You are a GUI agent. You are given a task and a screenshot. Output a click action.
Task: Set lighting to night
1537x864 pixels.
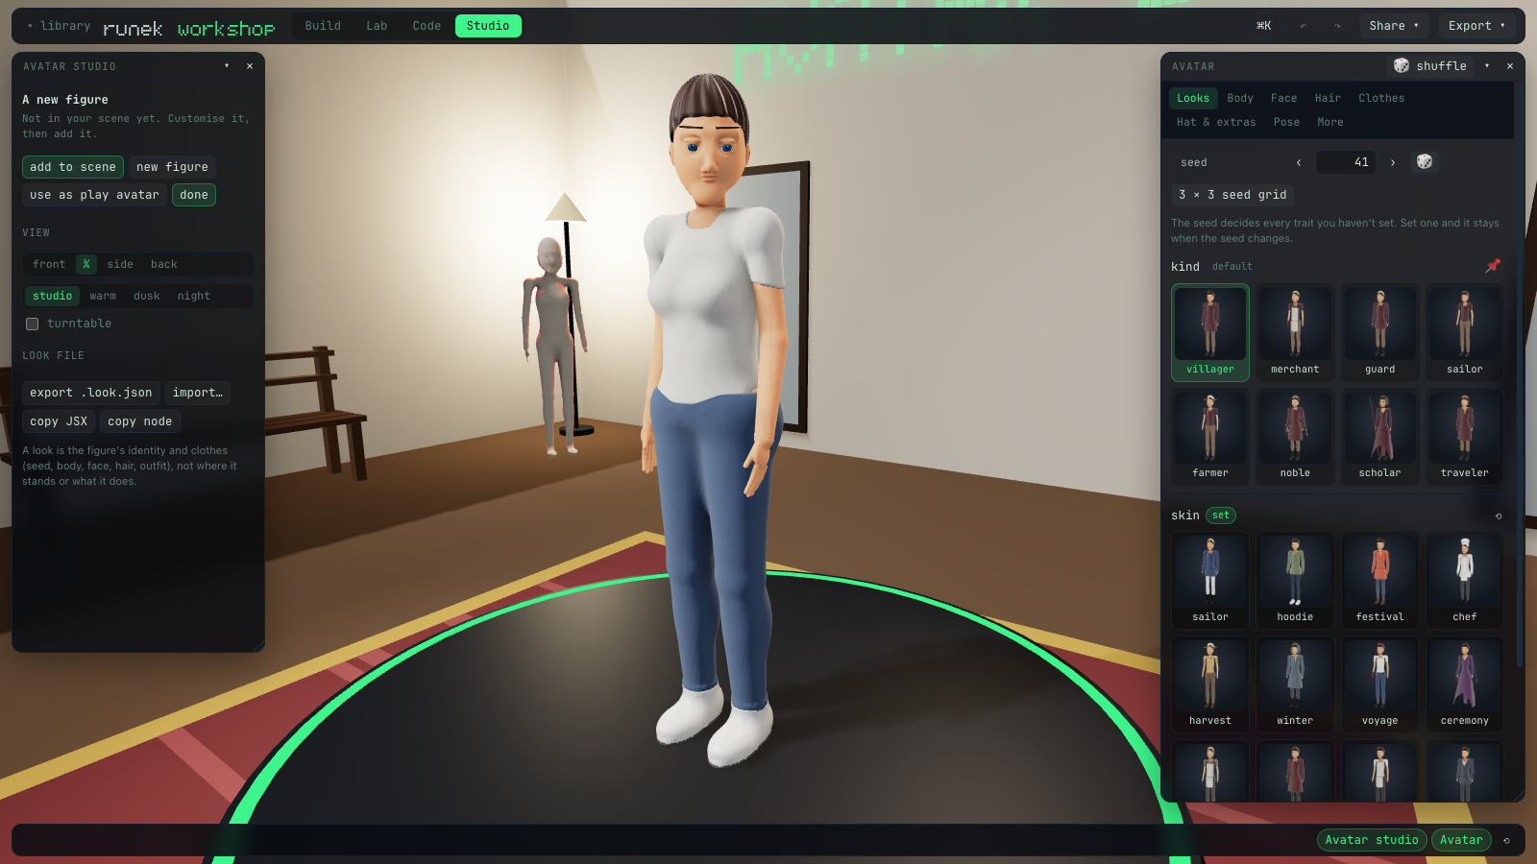click(193, 297)
